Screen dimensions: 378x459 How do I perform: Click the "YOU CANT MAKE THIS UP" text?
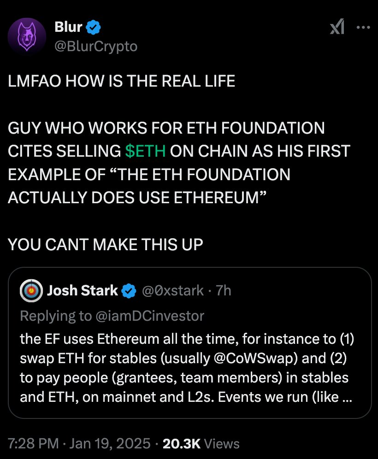click(x=105, y=244)
